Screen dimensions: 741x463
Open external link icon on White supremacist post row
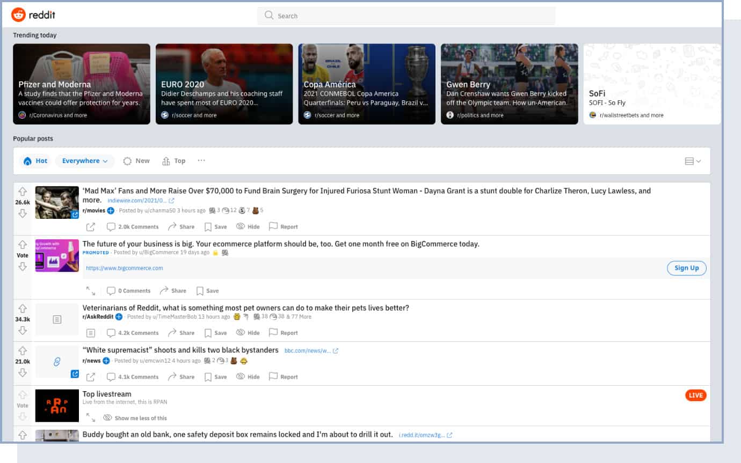[x=91, y=377]
